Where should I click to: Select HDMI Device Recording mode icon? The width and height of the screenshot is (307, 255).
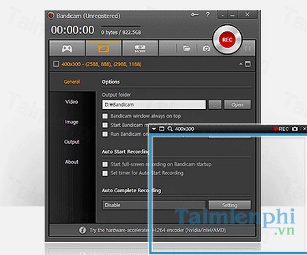click(140, 48)
